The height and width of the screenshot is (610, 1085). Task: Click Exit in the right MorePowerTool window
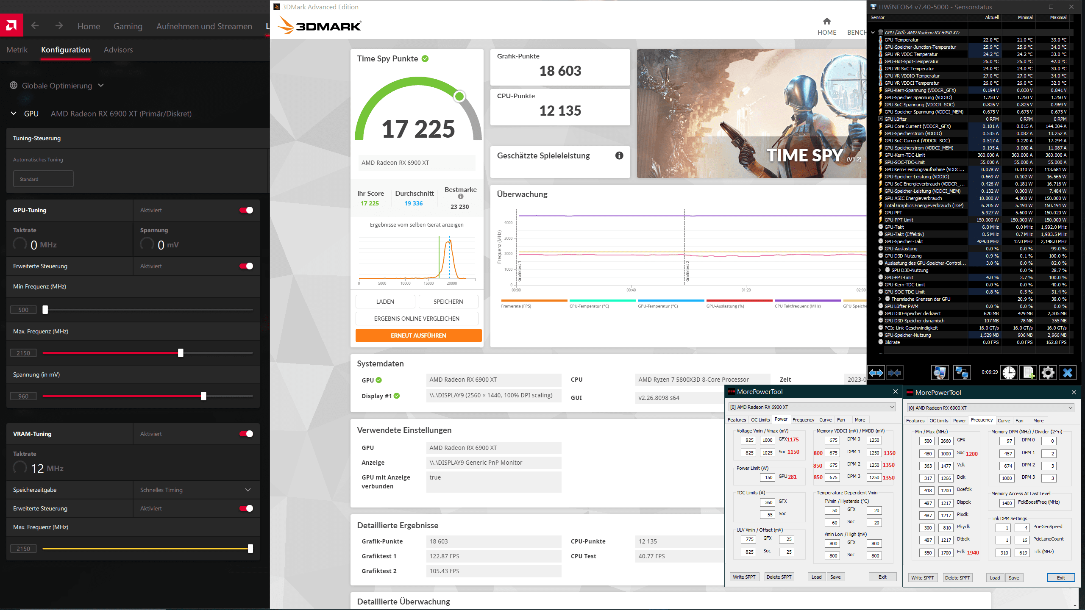tap(1061, 578)
